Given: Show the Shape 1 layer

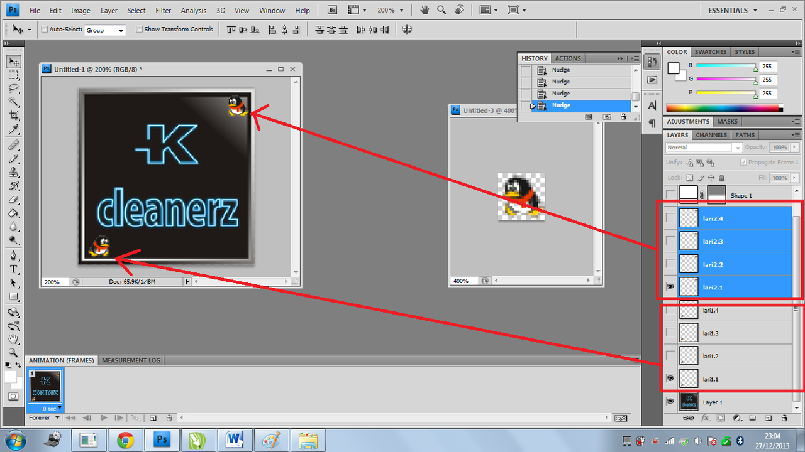Looking at the screenshot, I should pos(670,195).
